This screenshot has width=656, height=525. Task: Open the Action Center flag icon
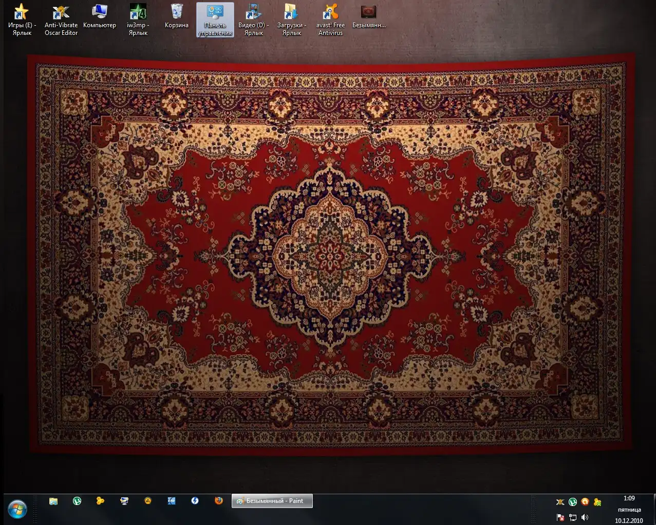click(x=560, y=517)
